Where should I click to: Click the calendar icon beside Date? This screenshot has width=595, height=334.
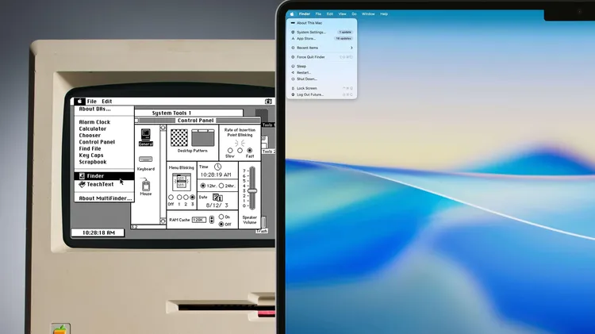point(218,197)
